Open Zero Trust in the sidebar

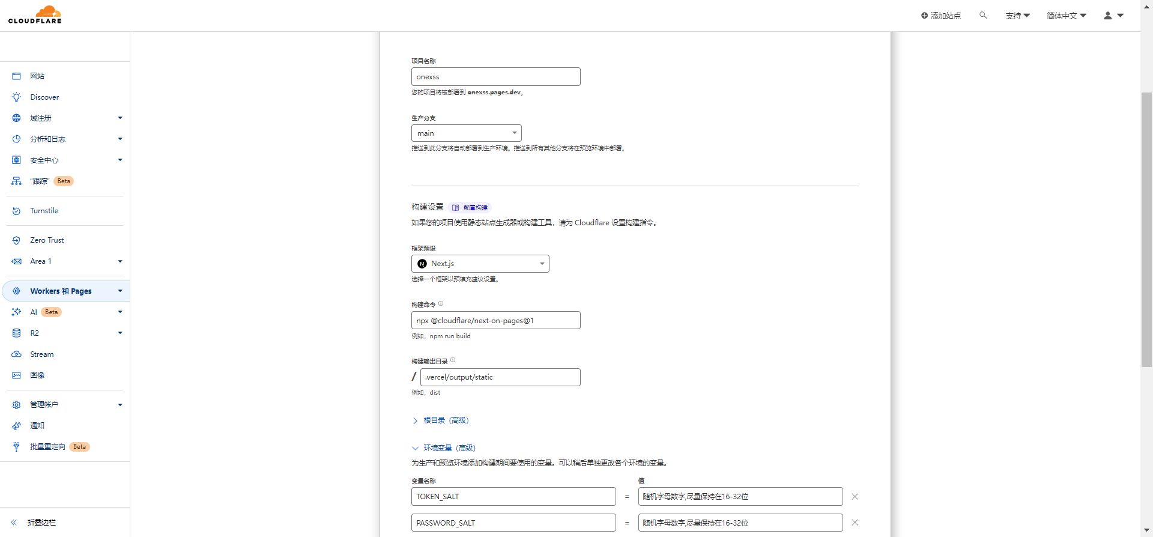click(47, 240)
